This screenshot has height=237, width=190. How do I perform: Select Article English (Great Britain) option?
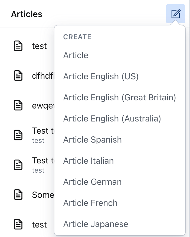tap(120, 97)
